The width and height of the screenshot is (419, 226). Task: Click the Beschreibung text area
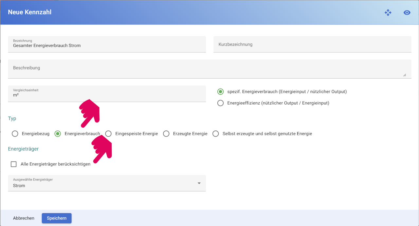pos(209,69)
